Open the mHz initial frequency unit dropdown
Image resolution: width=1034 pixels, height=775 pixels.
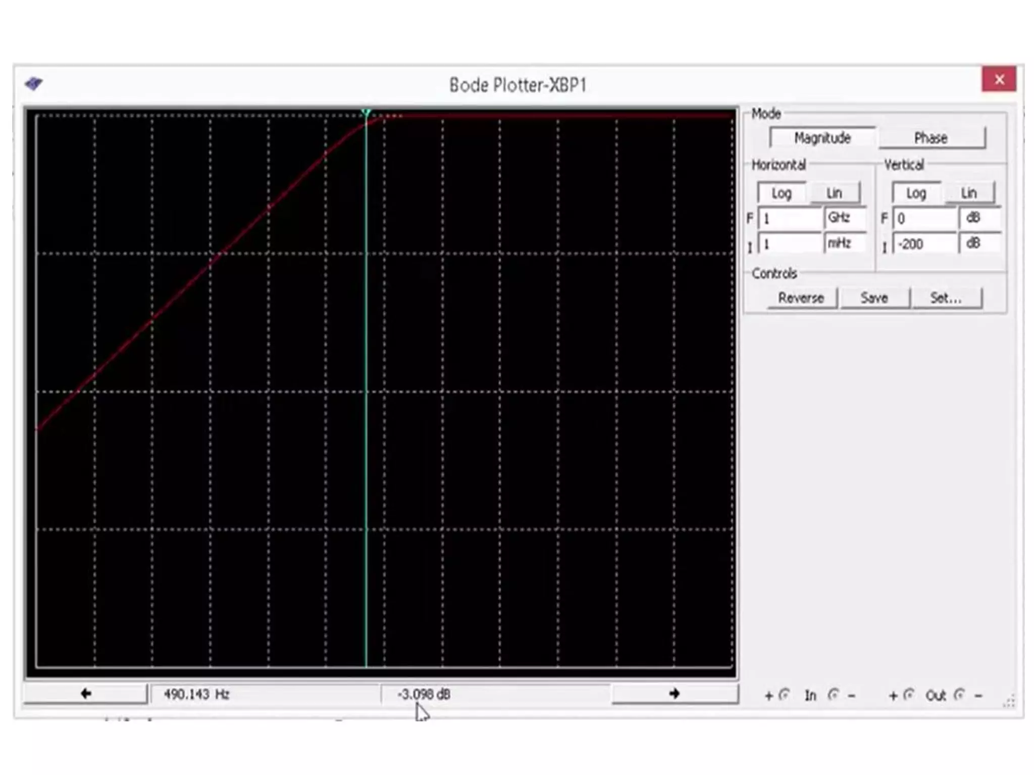pos(845,244)
